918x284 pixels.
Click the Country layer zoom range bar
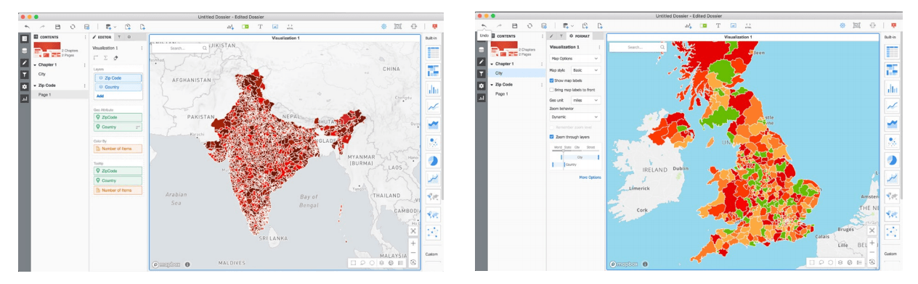point(559,164)
